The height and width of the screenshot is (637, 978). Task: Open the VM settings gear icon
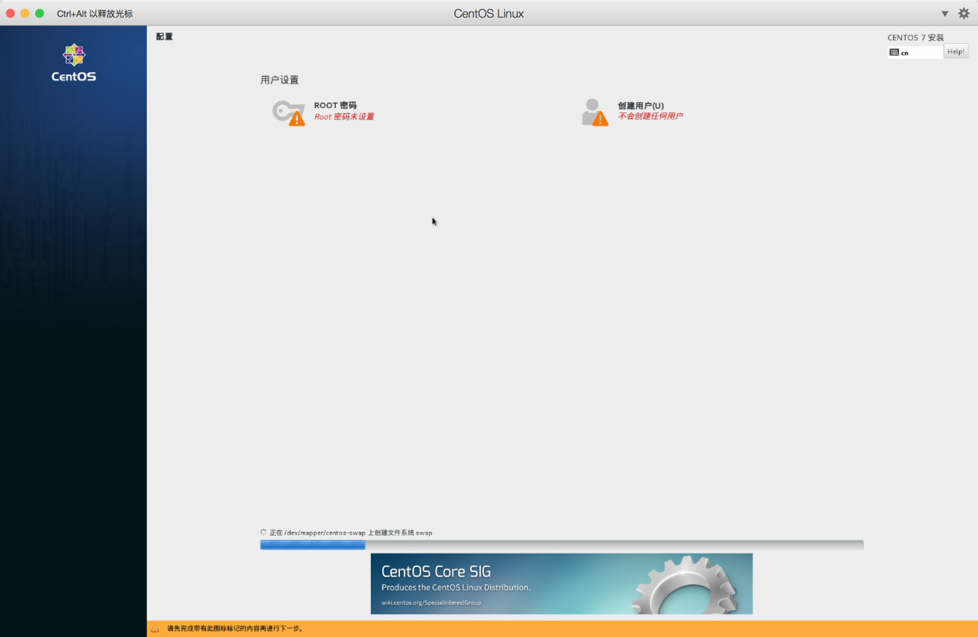(963, 13)
